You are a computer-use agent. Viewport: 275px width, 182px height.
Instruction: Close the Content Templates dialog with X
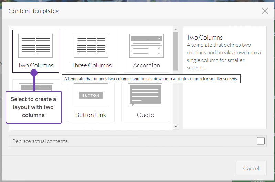pyautogui.click(x=265, y=11)
